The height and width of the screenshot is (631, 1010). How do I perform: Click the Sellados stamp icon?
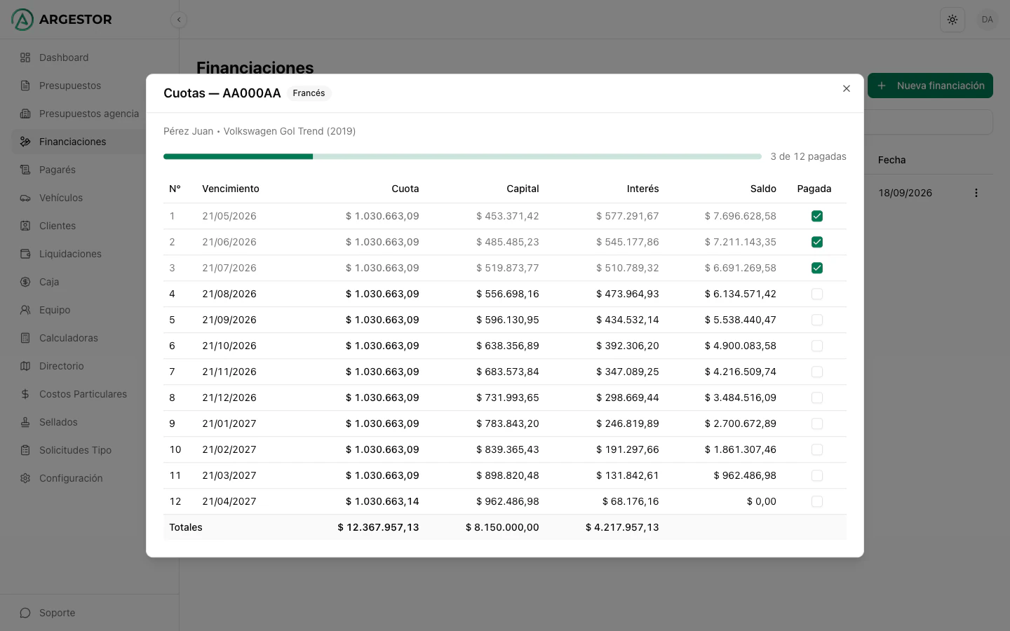(25, 422)
